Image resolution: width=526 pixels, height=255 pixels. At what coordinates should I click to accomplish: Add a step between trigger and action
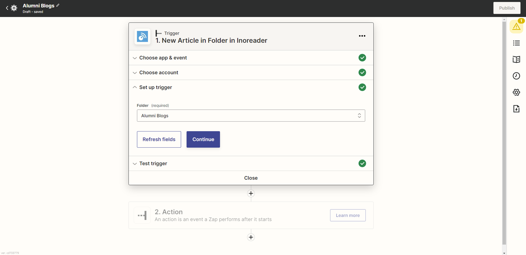251,193
